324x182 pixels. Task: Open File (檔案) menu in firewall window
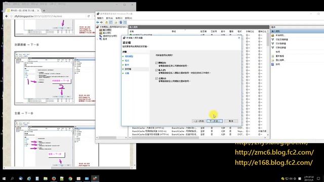(x=100, y=18)
